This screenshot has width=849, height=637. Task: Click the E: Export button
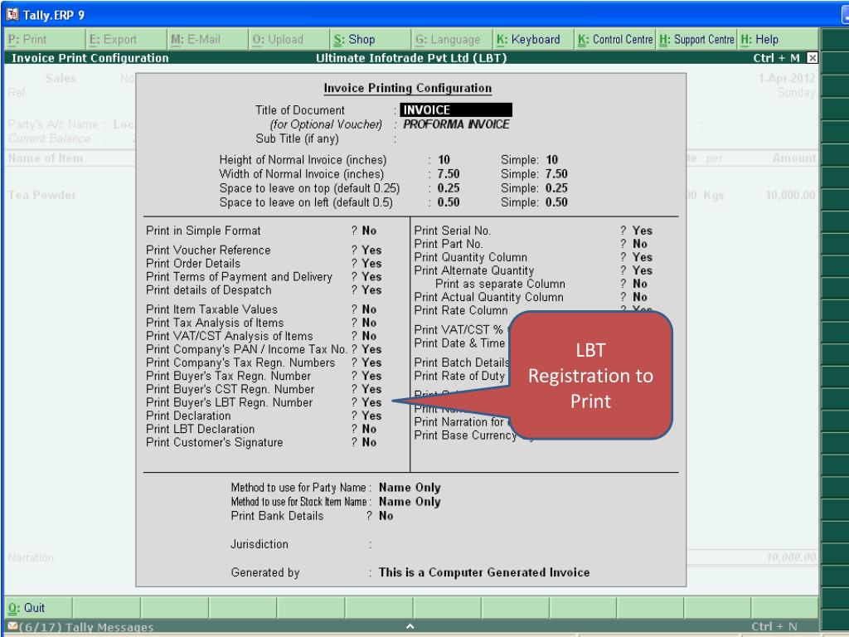[126, 40]
